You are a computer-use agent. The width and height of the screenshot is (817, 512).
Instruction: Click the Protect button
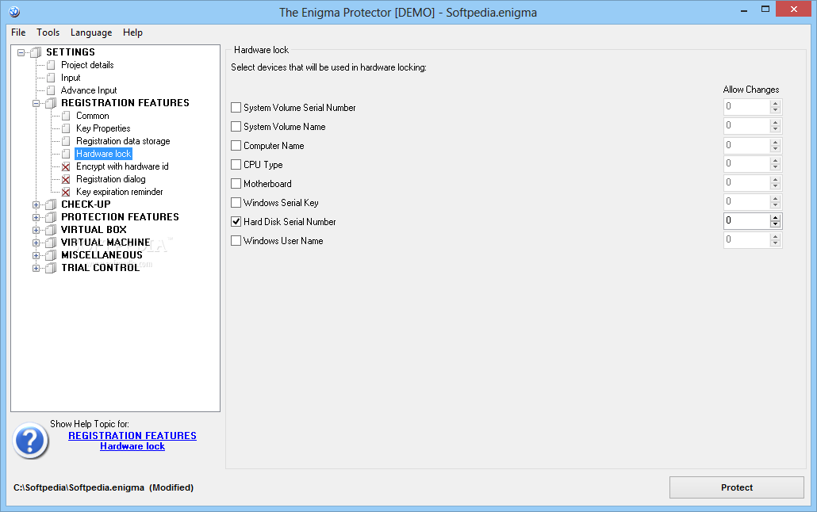pyautogui.click(x=737, y=487)
